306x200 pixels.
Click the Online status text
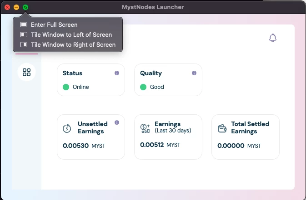(x=81, y=87)
